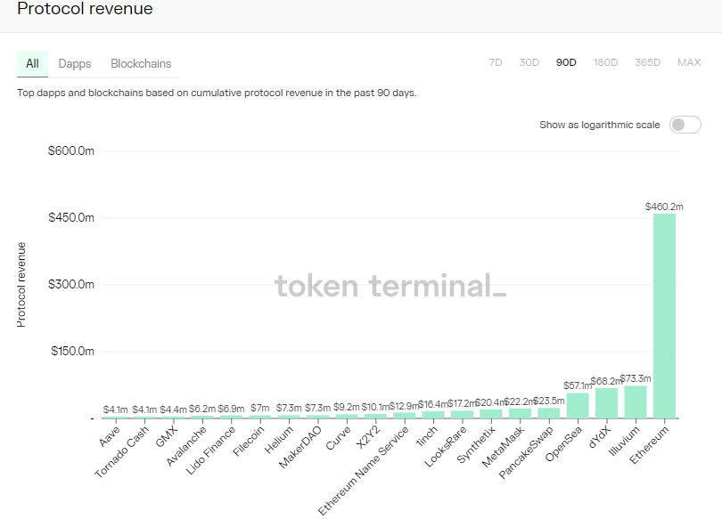The width and height of the screenshot is (722, 519).
Task: Click the PancakeSwap revenue bar
Action: tap(549, 413)
